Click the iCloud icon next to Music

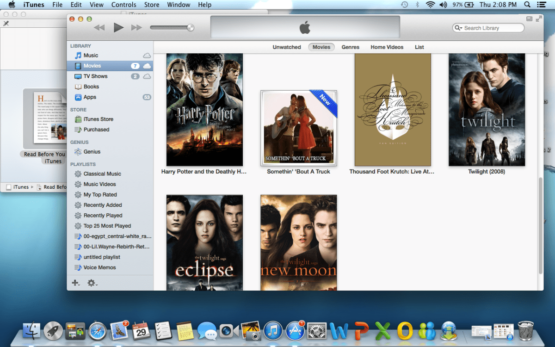(x=147, y=56)
